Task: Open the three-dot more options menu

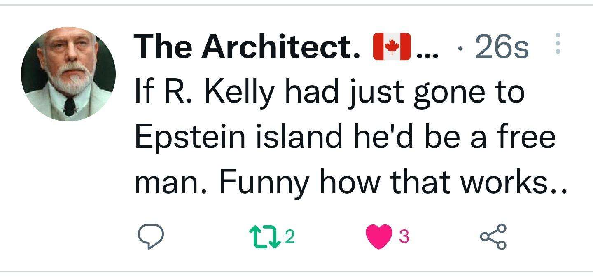Action: tap(558, 43)
